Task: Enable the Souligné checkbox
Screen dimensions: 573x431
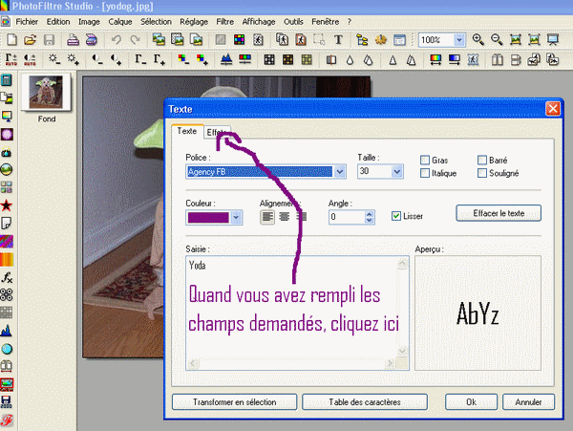Action: 482,173
